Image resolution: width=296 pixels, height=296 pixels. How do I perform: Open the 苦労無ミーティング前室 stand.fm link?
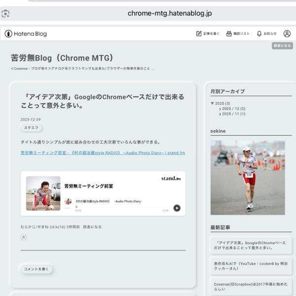pos(103,153)
